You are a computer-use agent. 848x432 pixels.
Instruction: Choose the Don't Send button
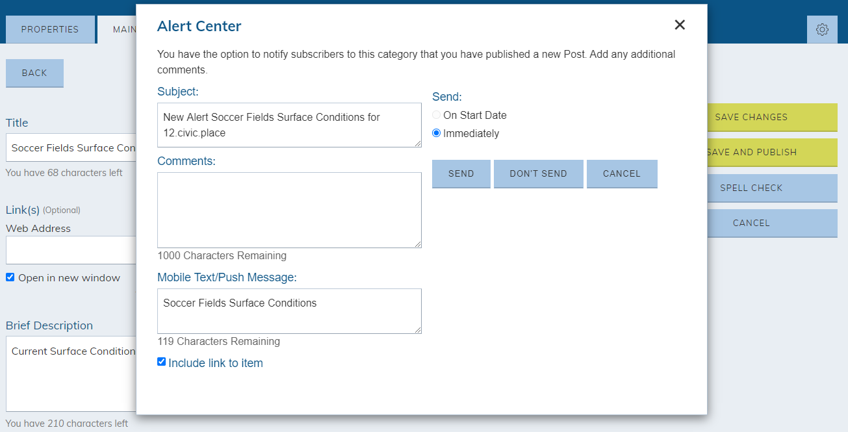(x=539, y=173)
